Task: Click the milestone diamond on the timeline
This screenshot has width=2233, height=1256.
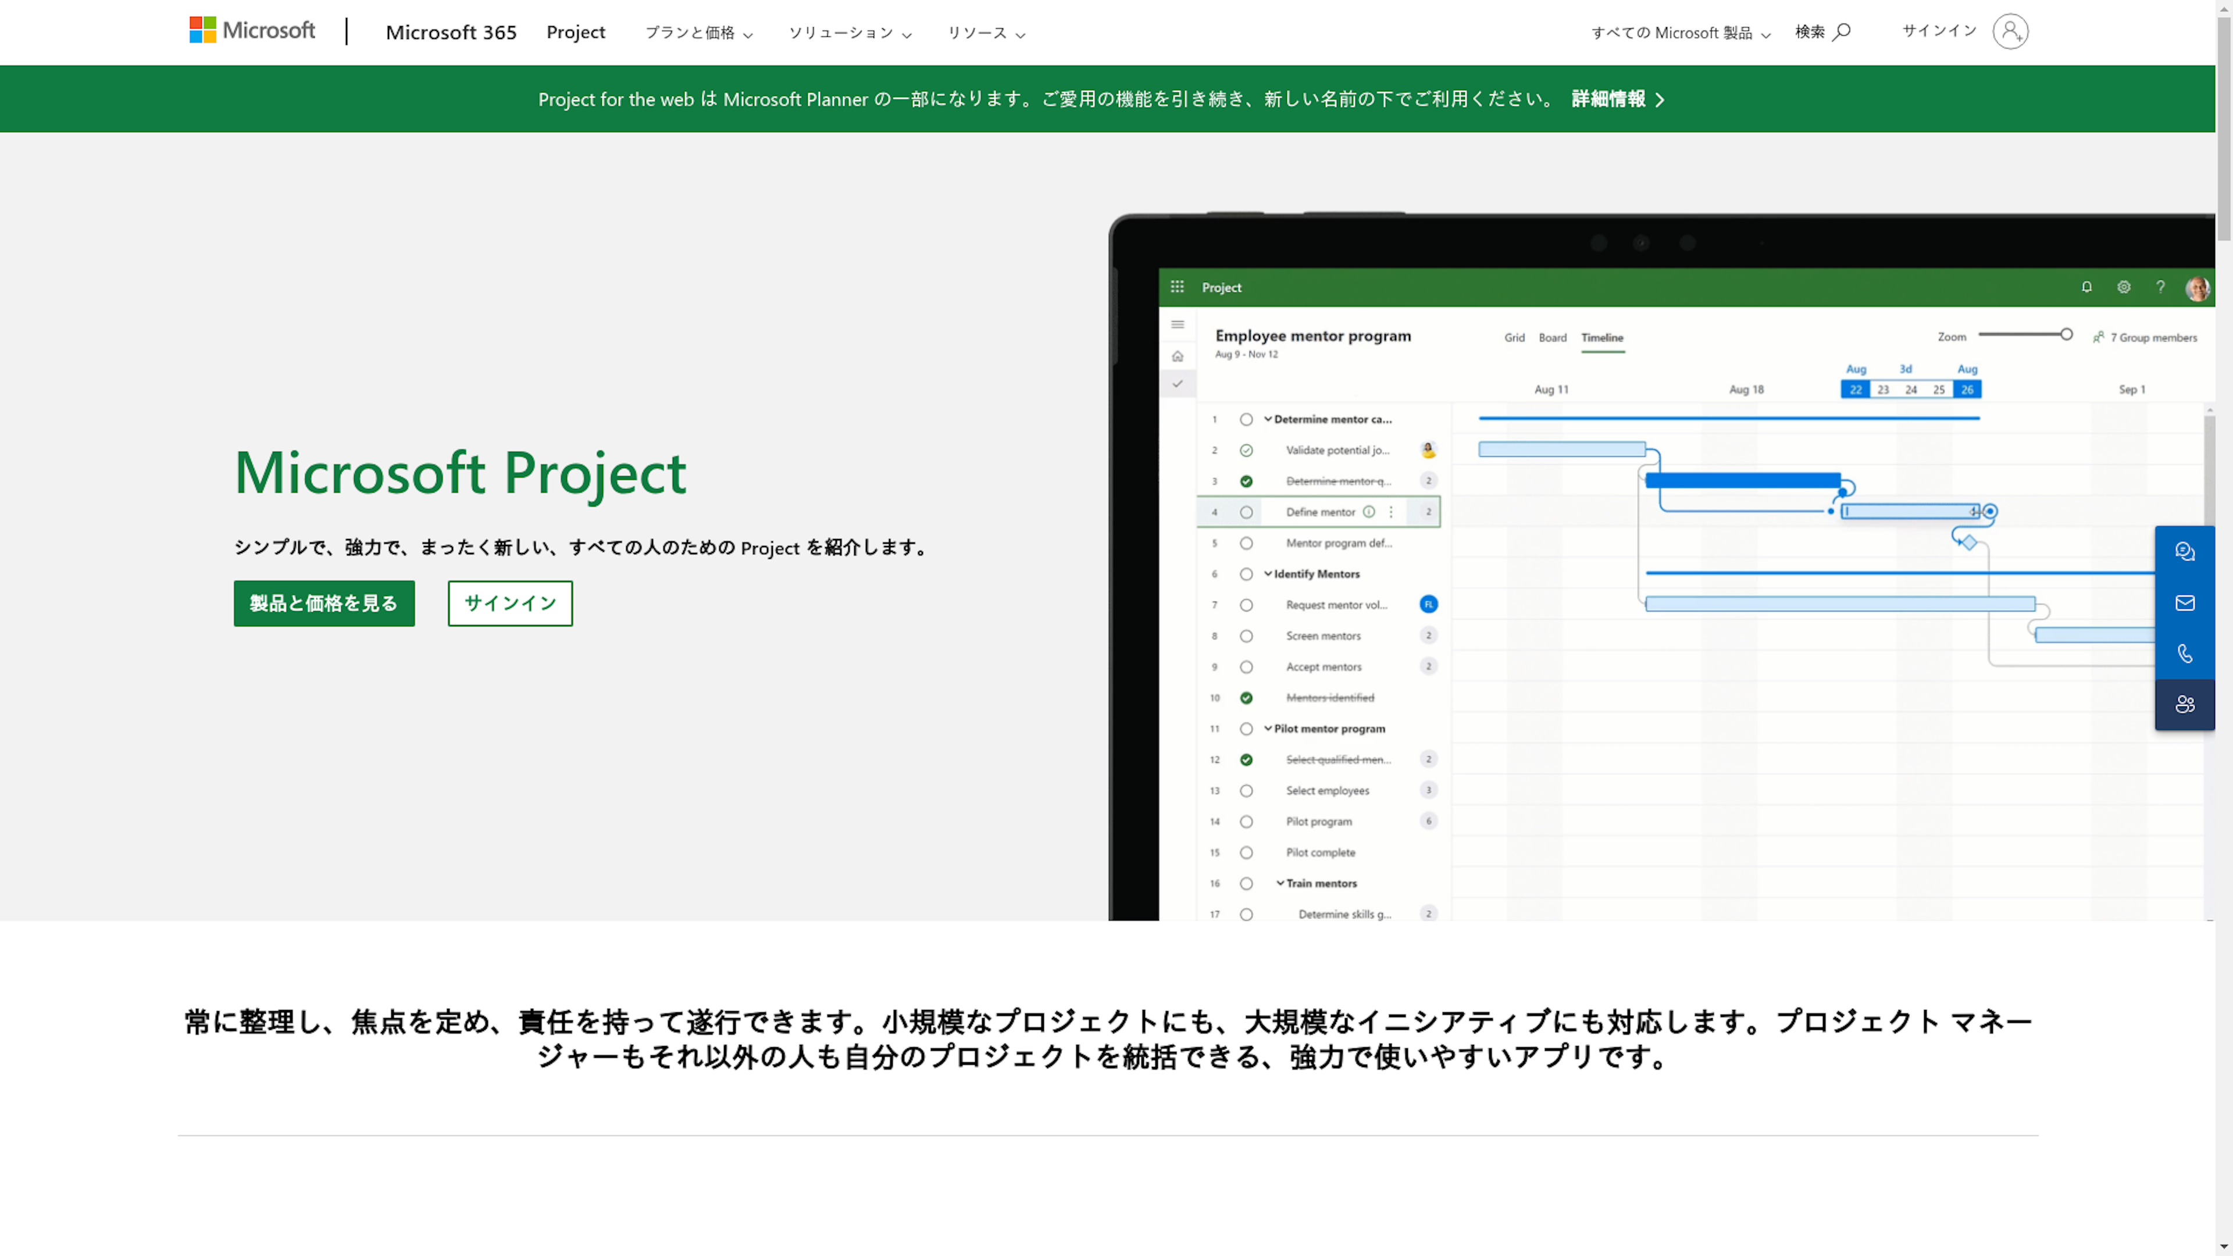Action: point(1970,543)
